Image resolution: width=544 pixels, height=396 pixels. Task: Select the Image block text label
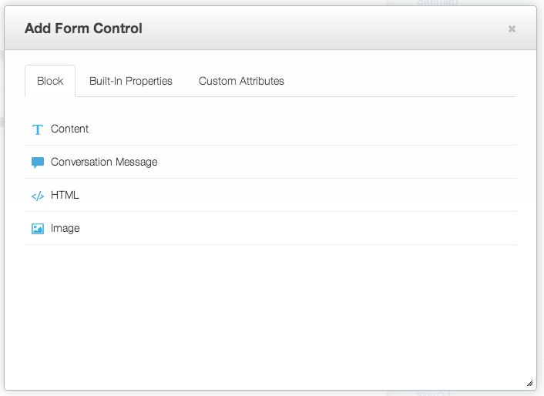(x=65, y=228)
